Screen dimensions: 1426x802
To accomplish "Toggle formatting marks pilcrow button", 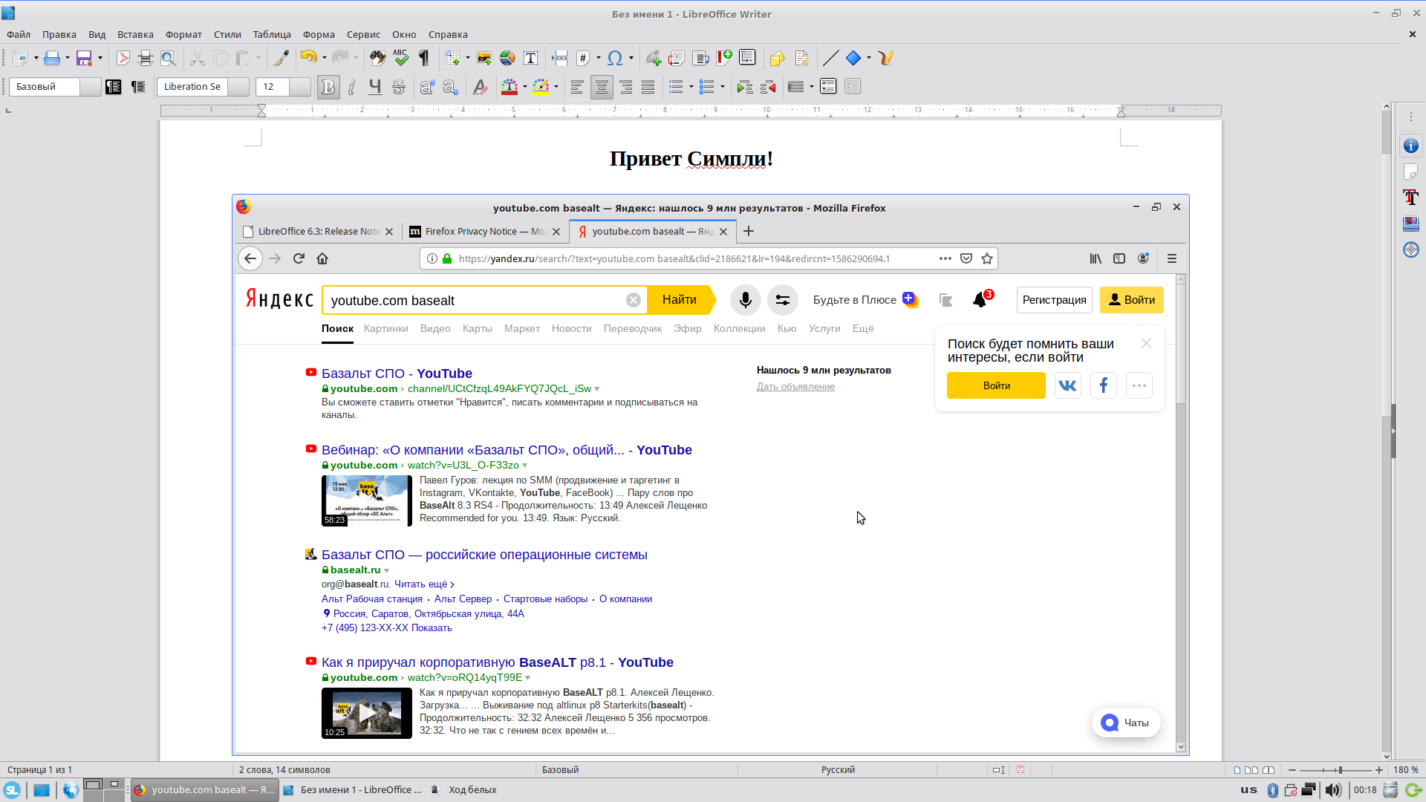I will (x=424, y=58).
